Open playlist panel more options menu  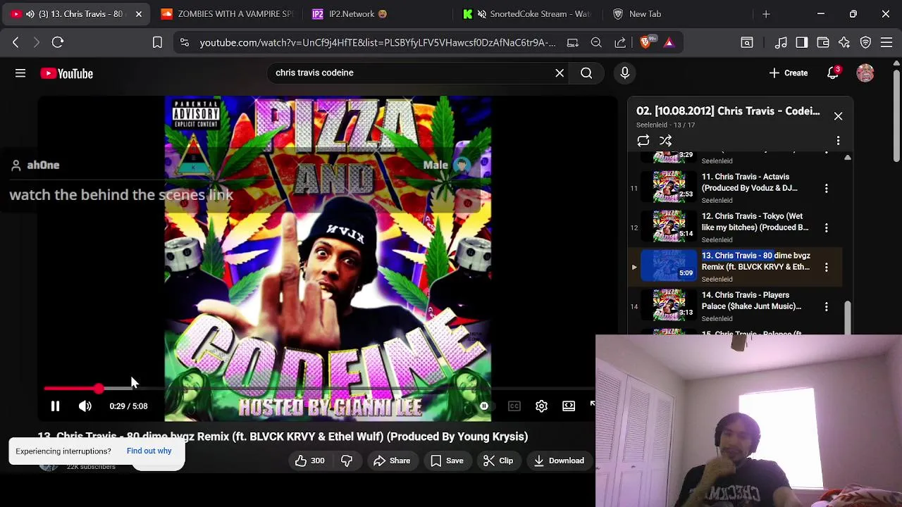(x=838, y=141)
